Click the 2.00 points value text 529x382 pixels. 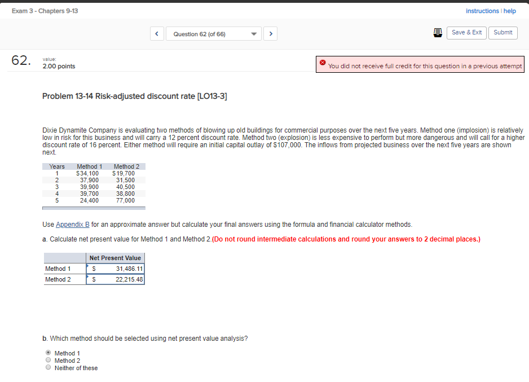[59, 66]
